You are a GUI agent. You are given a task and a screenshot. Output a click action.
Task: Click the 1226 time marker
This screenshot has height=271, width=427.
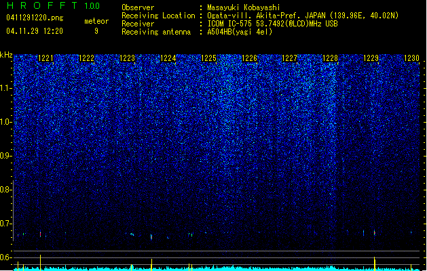click(249, 58)
